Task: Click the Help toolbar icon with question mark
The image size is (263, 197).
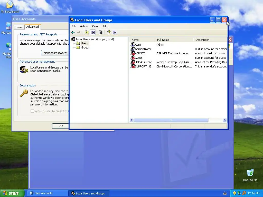Action: pos(109,32)
